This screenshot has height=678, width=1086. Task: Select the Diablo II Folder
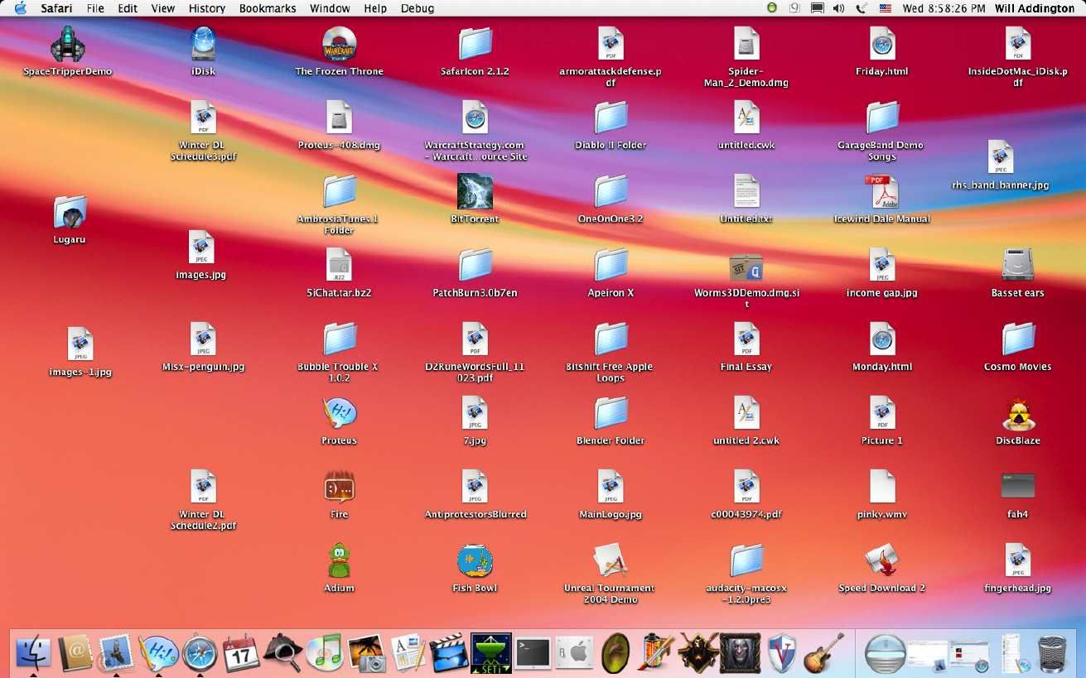click(x=611, y=118)
